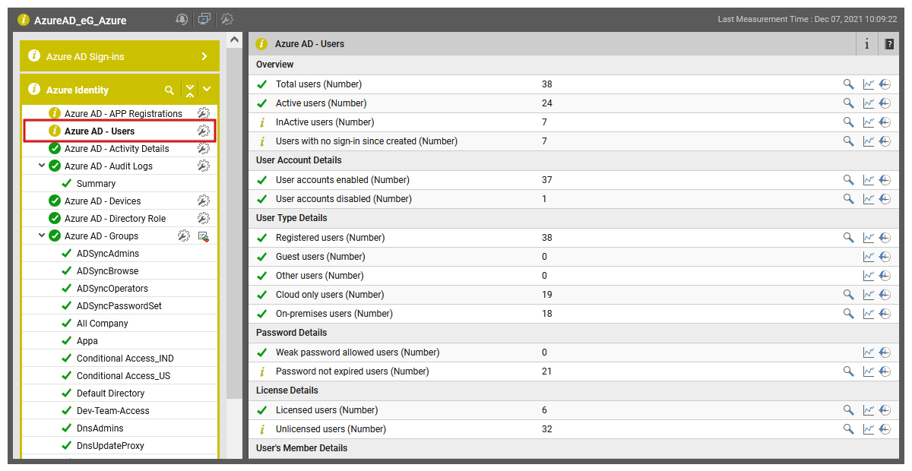Click the Azure Identity layer title

(78, 90)
